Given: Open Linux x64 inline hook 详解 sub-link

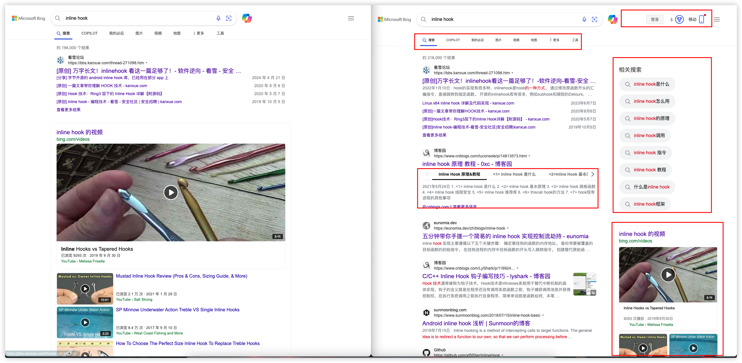Looking at the screenshot, I should click(468, 103).
